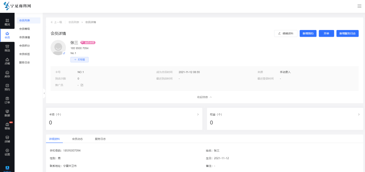Select the 商品 products sidebar icon
This screenshot has height=172, width=365.
click(x=7, y=48)
